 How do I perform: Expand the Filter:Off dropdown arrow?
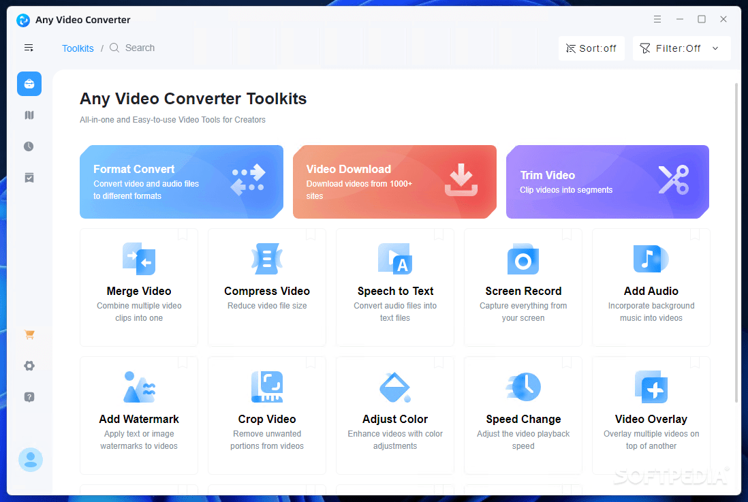click(715, 48)
